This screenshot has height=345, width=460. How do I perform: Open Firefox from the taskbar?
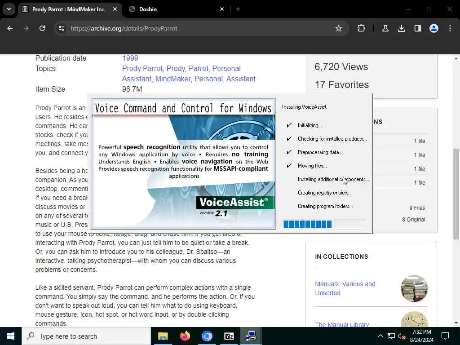pyautogui.click(x=185, y=336)
